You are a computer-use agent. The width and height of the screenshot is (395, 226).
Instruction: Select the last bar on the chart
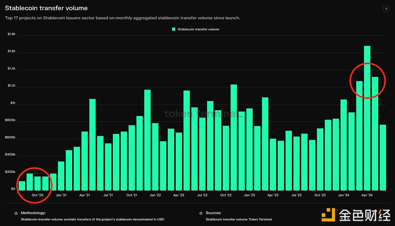[383, 157]
